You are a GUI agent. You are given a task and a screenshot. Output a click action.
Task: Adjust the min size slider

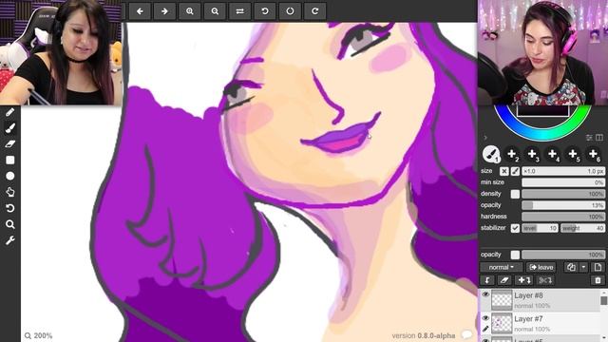click(563, 182)
